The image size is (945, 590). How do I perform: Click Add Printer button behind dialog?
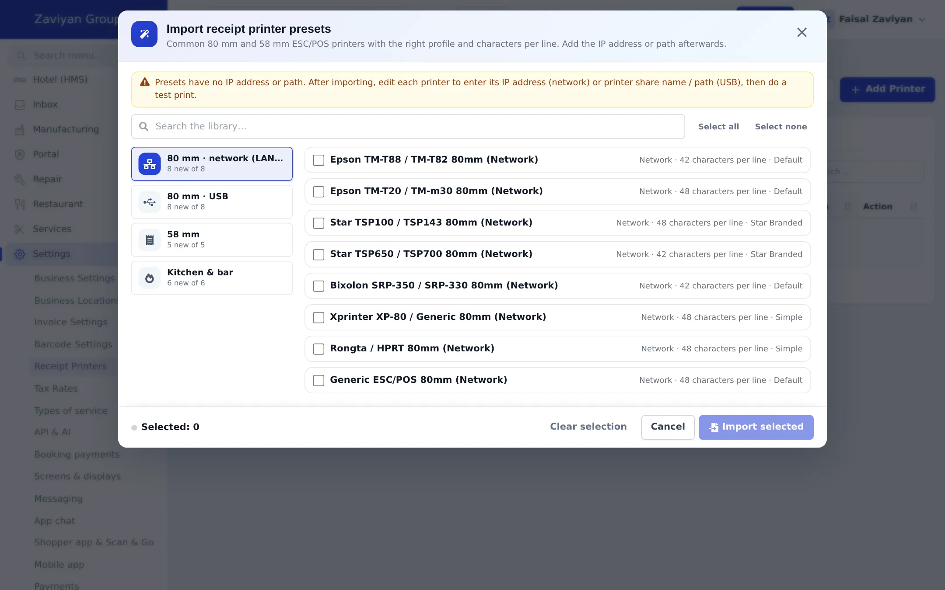pyautogui.click(x=887, y=89)
